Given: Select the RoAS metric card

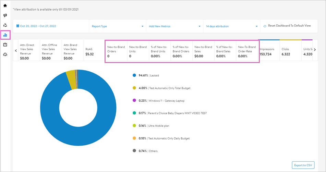Looking at the screenshot, I should (94, 51).
